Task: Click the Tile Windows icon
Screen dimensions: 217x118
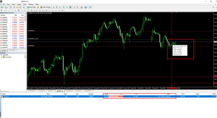Action: (x=70, y=7)
